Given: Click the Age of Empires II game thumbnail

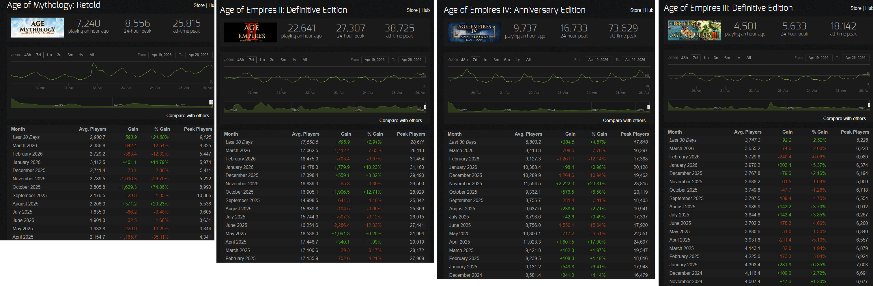Looking at the screenshot, I should (251, 33).
